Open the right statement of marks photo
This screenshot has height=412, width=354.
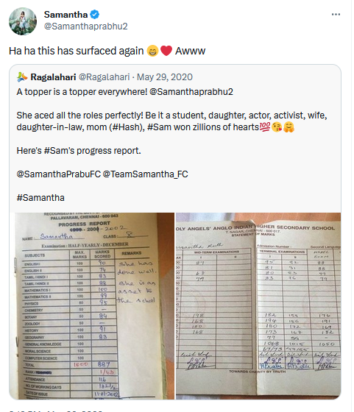pyautogui.click(x=258, y=306)
